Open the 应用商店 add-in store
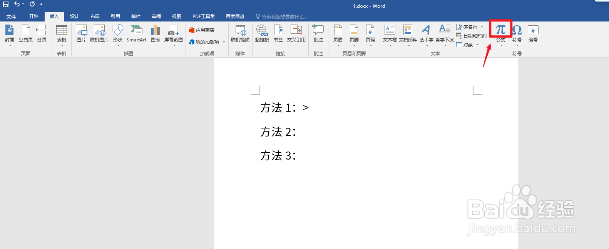 point(202,30)
